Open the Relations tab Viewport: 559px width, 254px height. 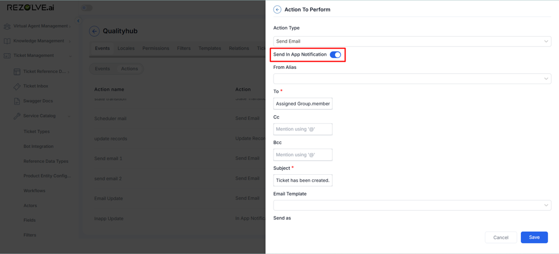coord(239,49)
